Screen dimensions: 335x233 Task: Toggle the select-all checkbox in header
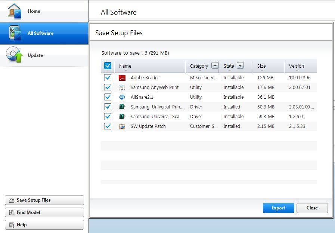(x=108, y=66)
